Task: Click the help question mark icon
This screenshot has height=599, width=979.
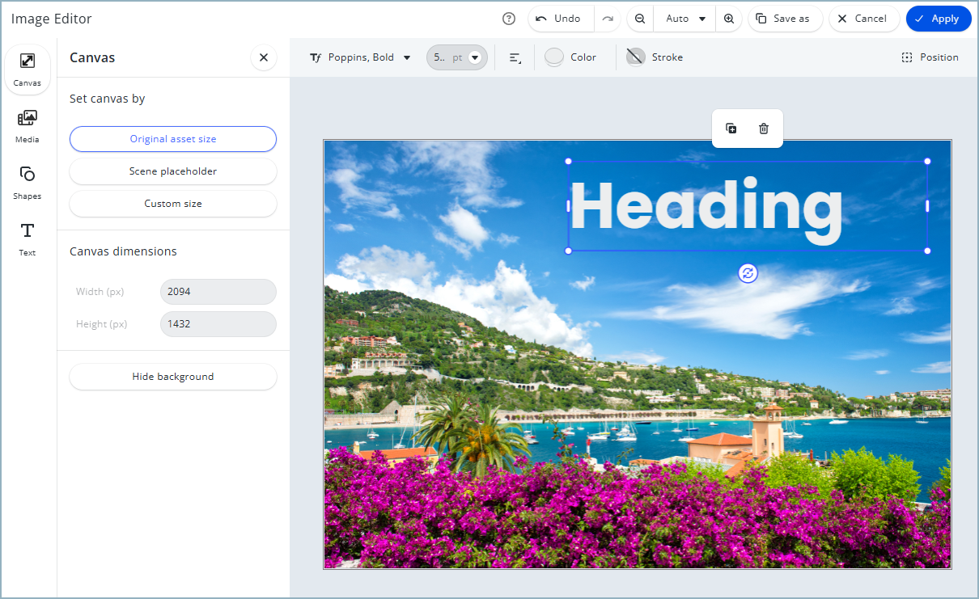Action: (508, 19)
